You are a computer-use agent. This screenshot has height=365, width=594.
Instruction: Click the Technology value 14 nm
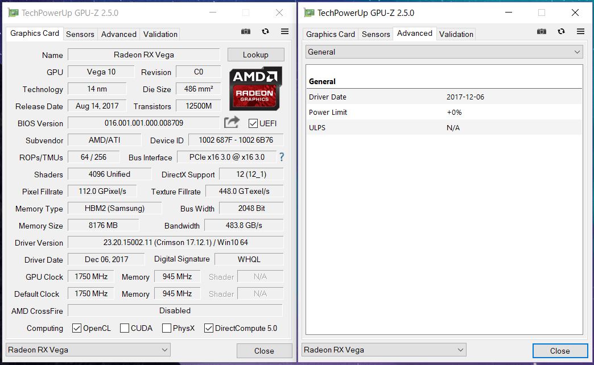97,89
